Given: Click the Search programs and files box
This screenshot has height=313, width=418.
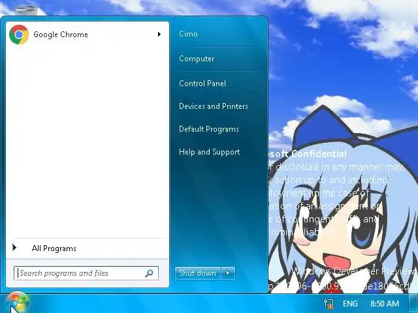Looking at the screenshot, I should pos(86,273).
